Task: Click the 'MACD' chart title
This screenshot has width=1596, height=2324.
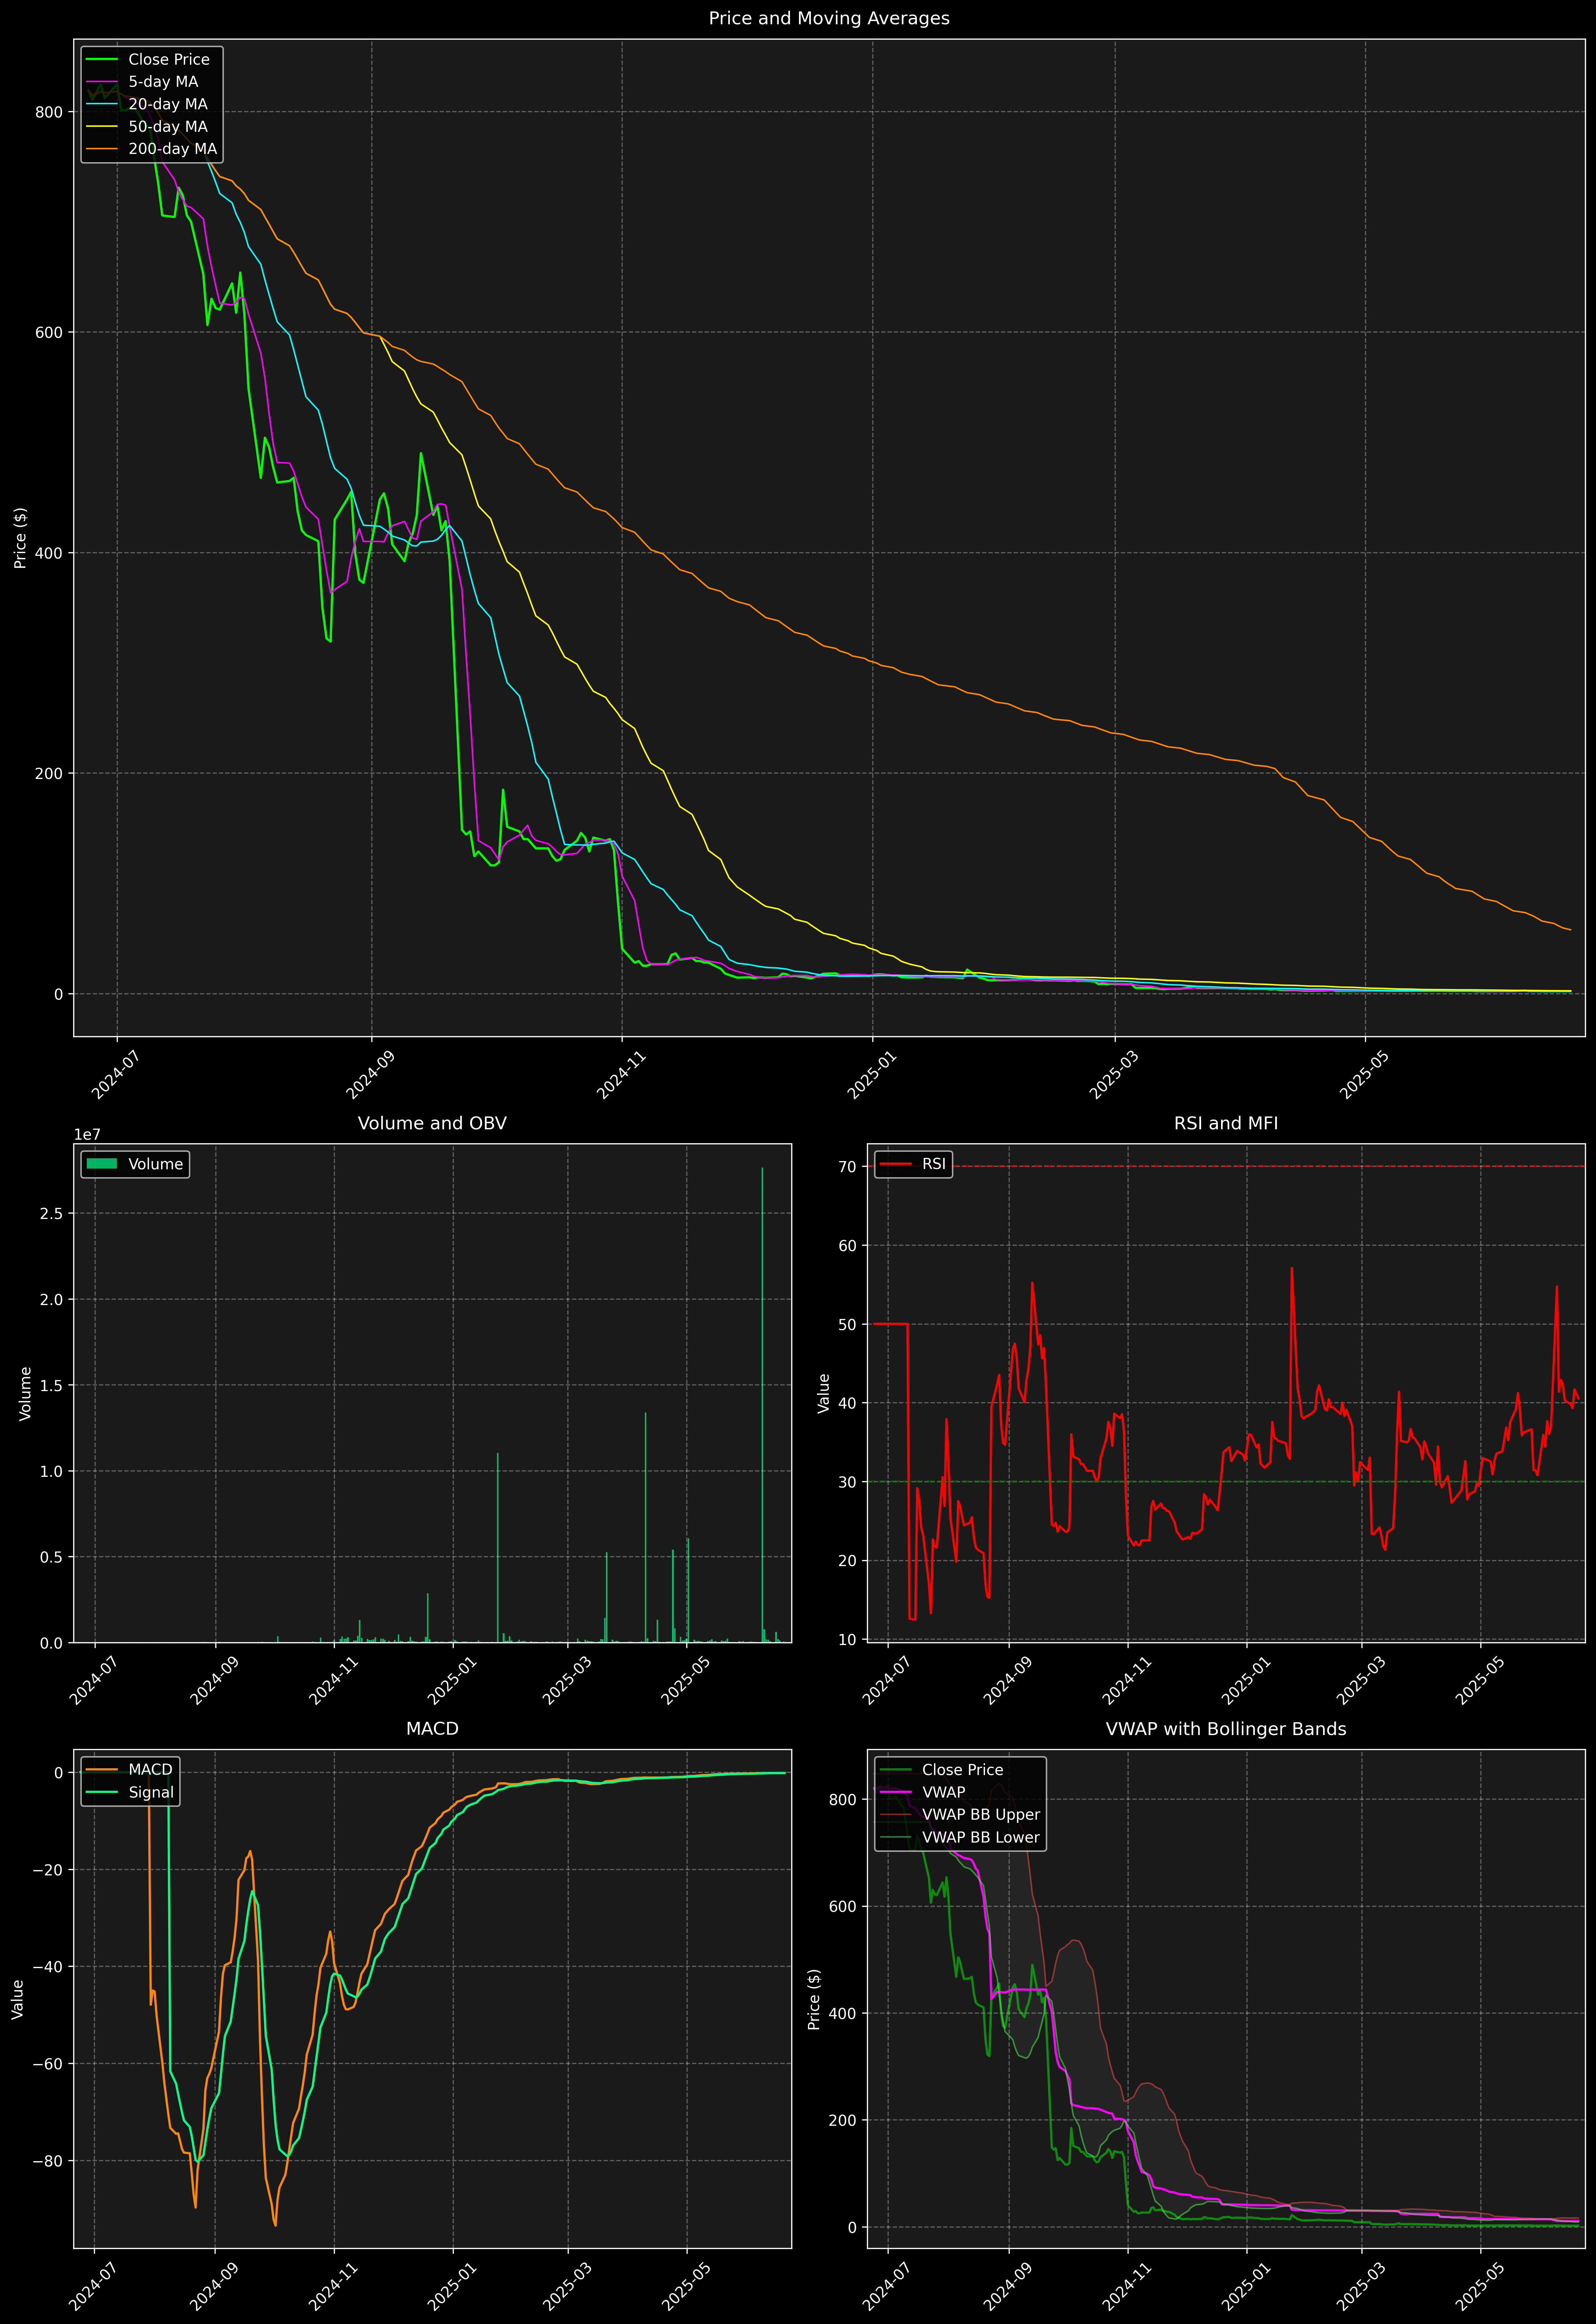Action: (432, 1729)
